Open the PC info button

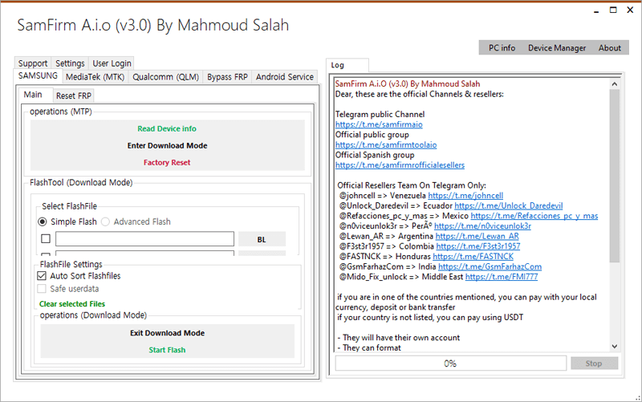click(x=502, y=48)
